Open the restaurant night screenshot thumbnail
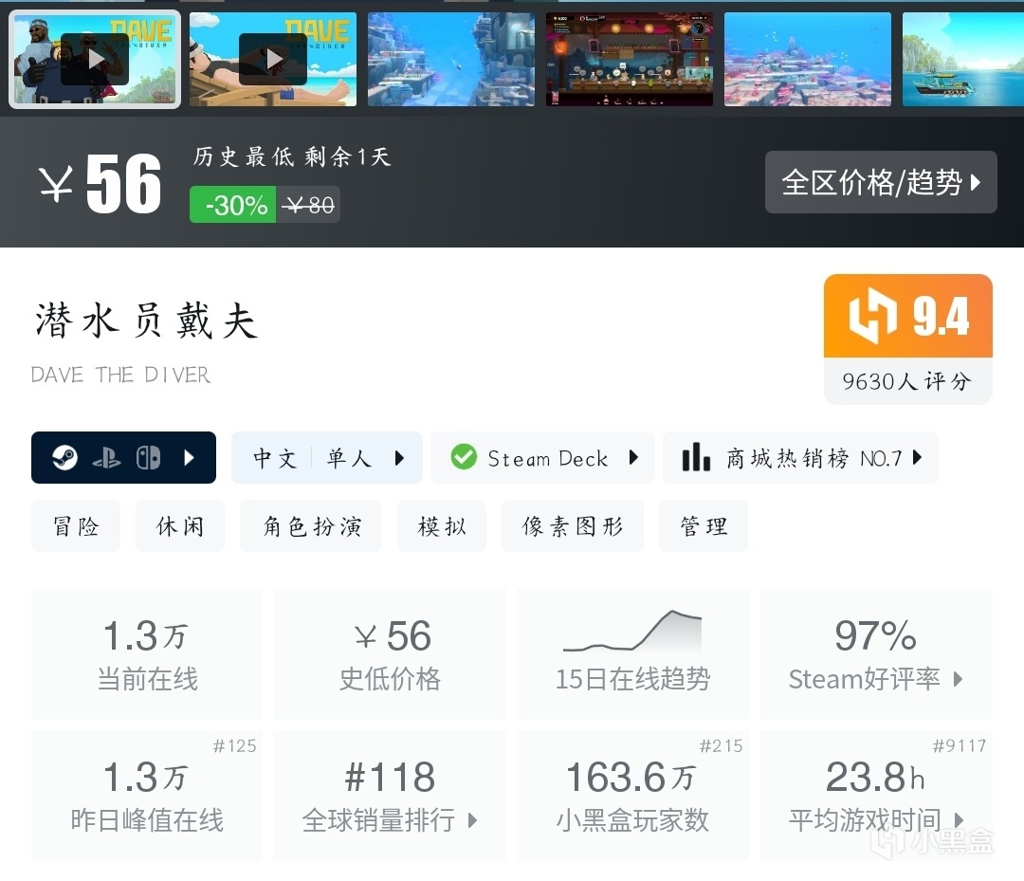This screenshot has width=1024, height=881. (630, 59)
